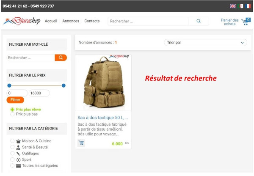Click the orange keyword search button
254x176 pixels.
click(x=61, y=58)
